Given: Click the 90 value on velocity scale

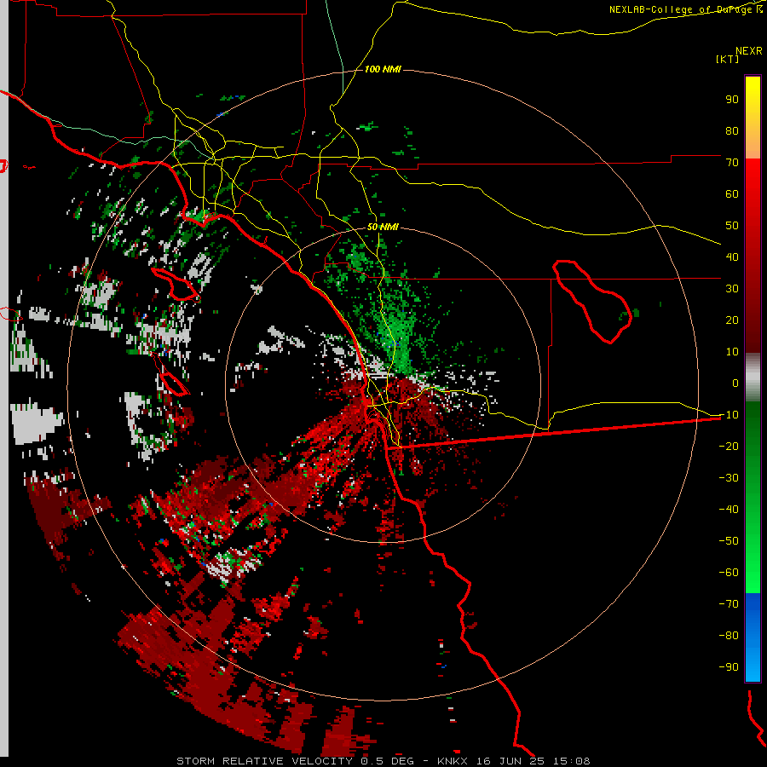Looking at the screenshot, I should tap(732, 100).
